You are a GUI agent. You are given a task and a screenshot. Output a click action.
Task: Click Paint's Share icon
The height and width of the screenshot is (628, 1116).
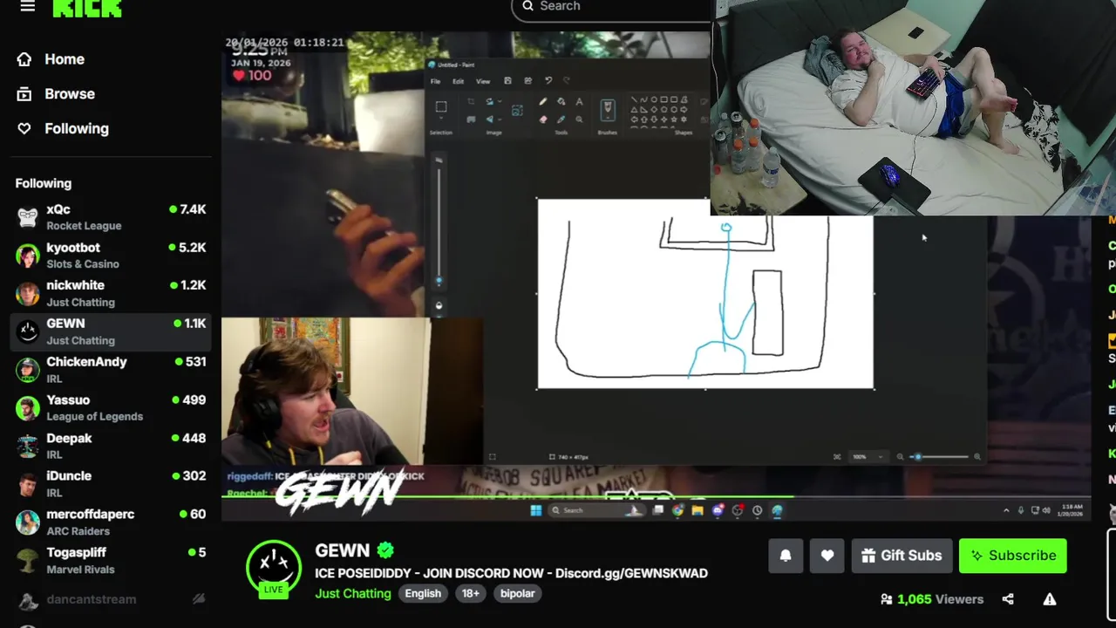click(527, 81)
